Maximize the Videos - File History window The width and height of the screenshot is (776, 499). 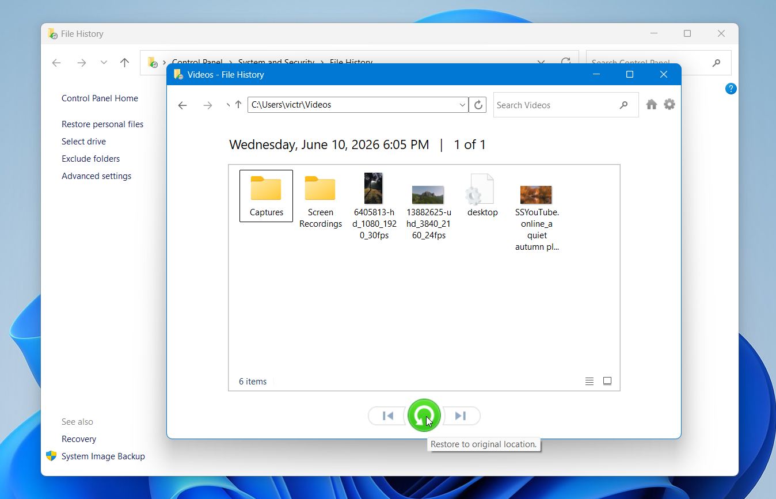(630, 74)
